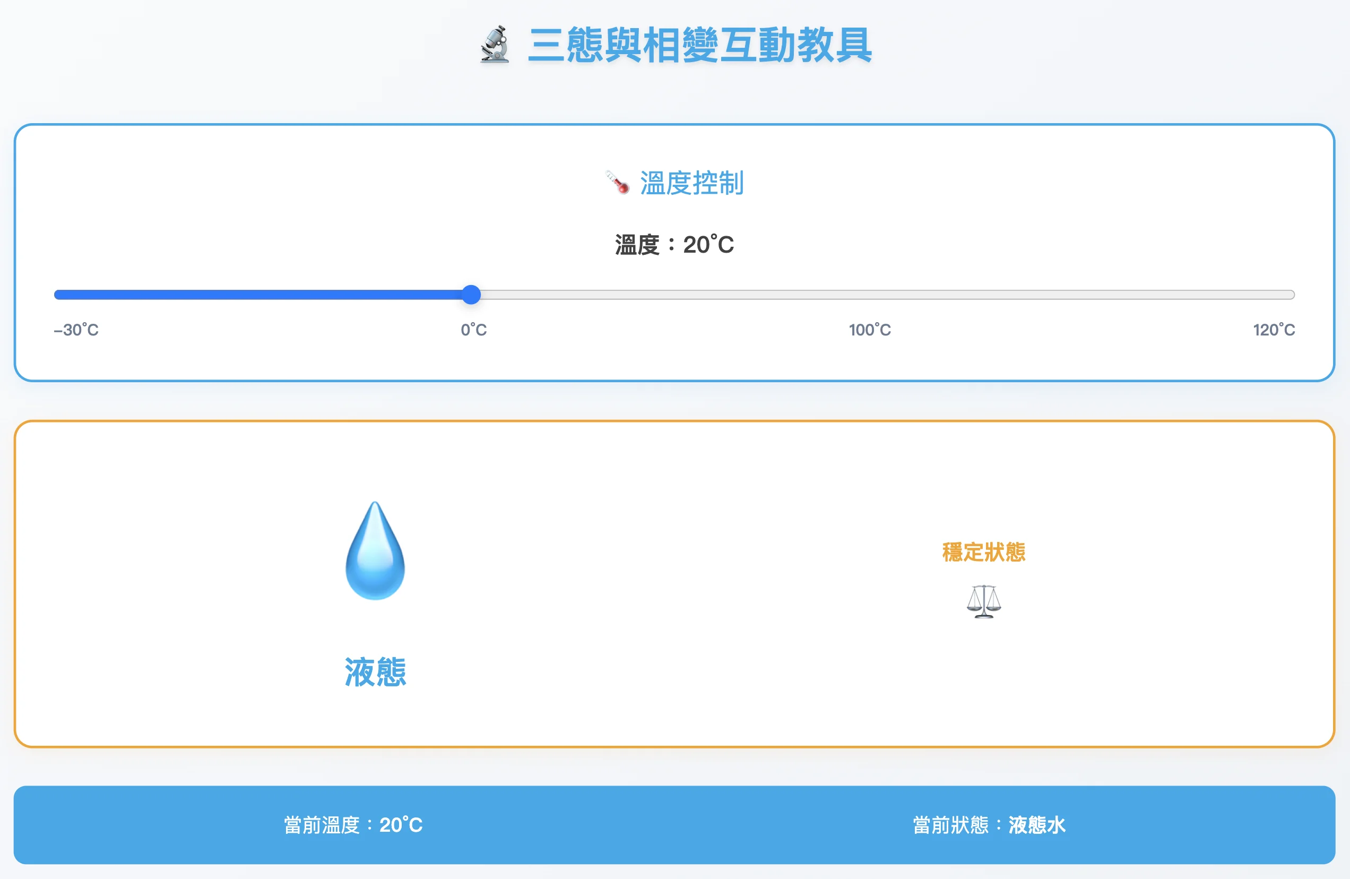Click the 100°C scale label
Image resolution: width=1350 pixels, height=879 pixels.
coord(870,330)
